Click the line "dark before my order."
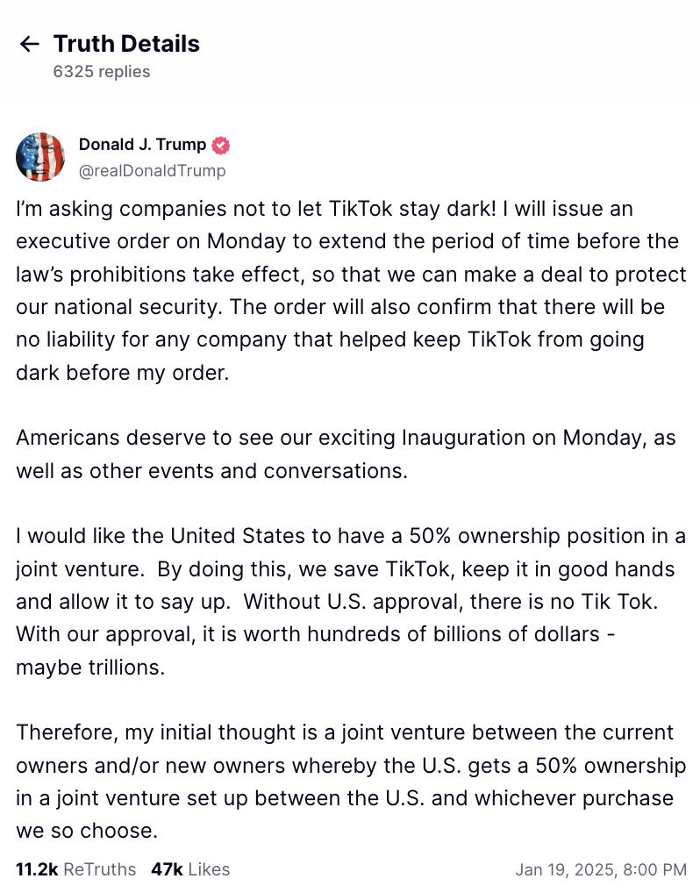 point(122,372)
